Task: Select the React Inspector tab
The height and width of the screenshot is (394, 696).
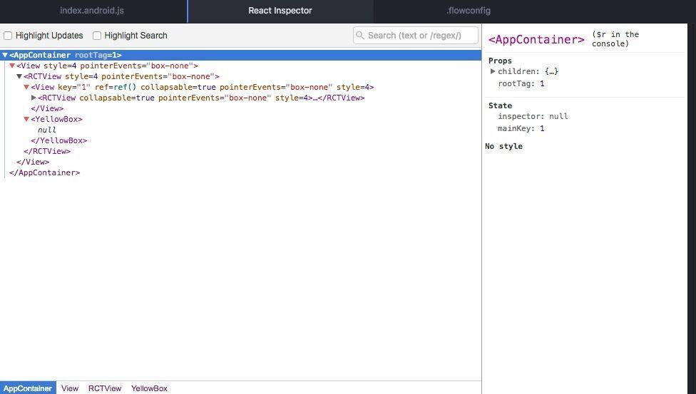Action: point(280,11)
